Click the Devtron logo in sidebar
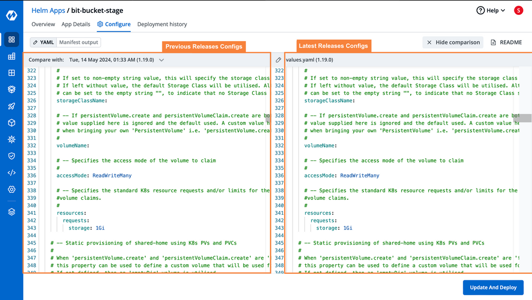The height and width of the screenshot is (300, 532). (11, 15)
